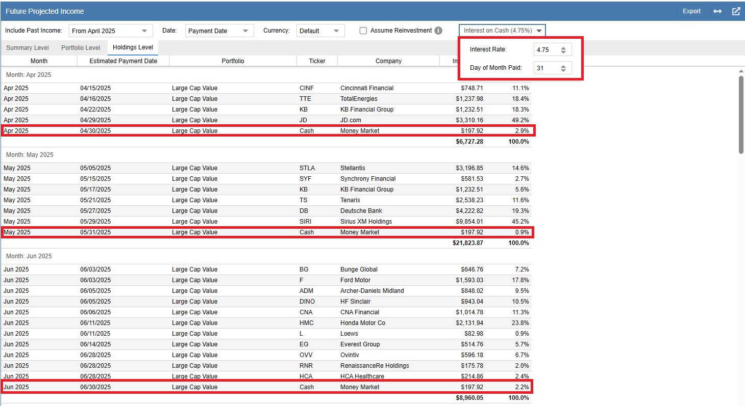Click the Export button

pos(691,11)
